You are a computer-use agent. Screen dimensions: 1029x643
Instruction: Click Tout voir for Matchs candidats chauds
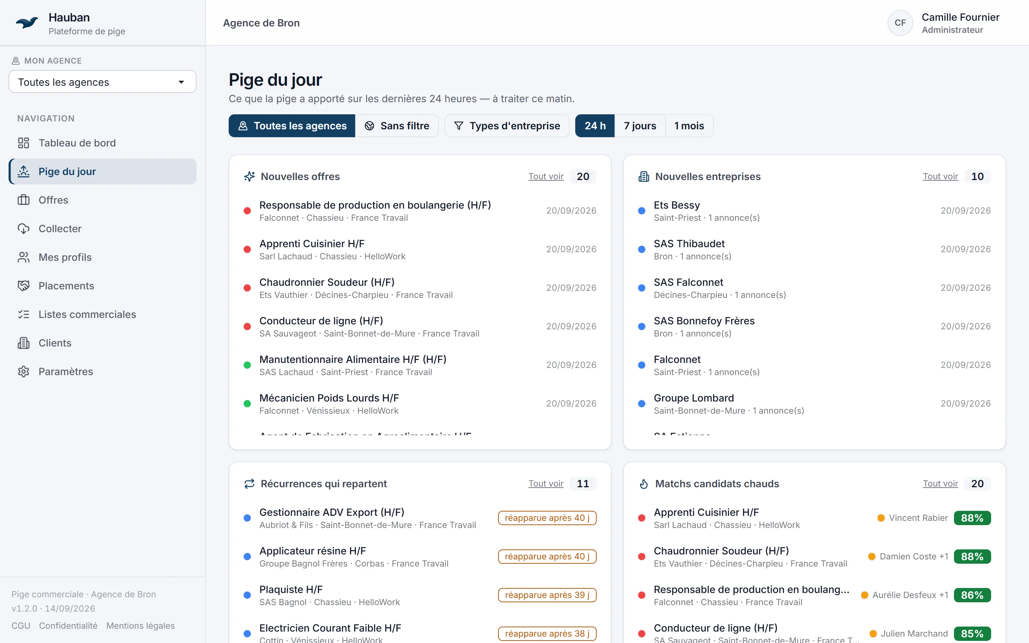pyautogui.click(x=940, y=484)
